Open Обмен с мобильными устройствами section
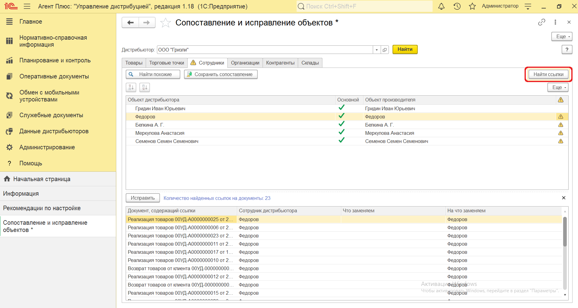Viewport: 578px width, 308px height. coord(58,96)
